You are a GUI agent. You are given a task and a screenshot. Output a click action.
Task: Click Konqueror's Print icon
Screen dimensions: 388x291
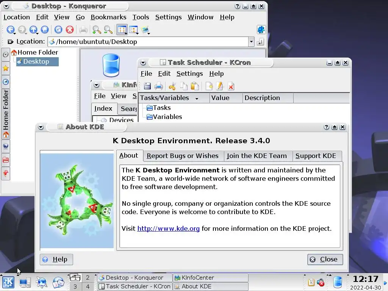[x=83, y=30]
